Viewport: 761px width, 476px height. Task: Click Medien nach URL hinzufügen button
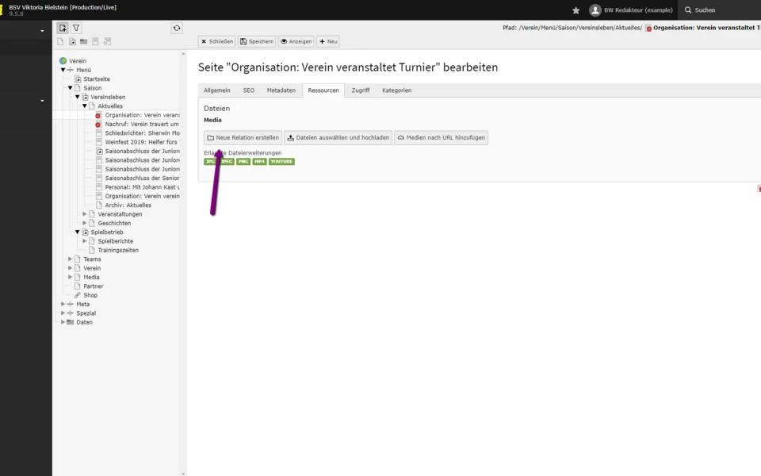coord(441,138)
